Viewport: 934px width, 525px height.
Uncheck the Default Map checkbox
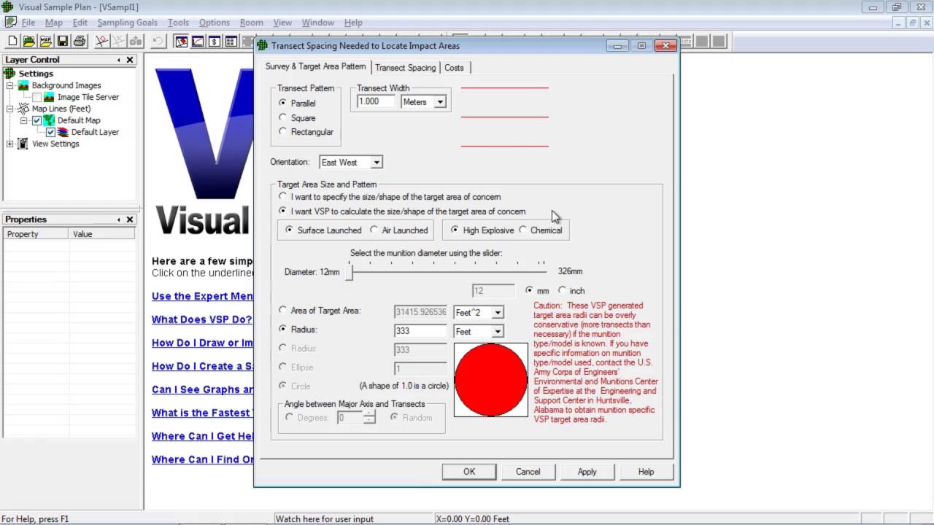click(x=36, y=120)
